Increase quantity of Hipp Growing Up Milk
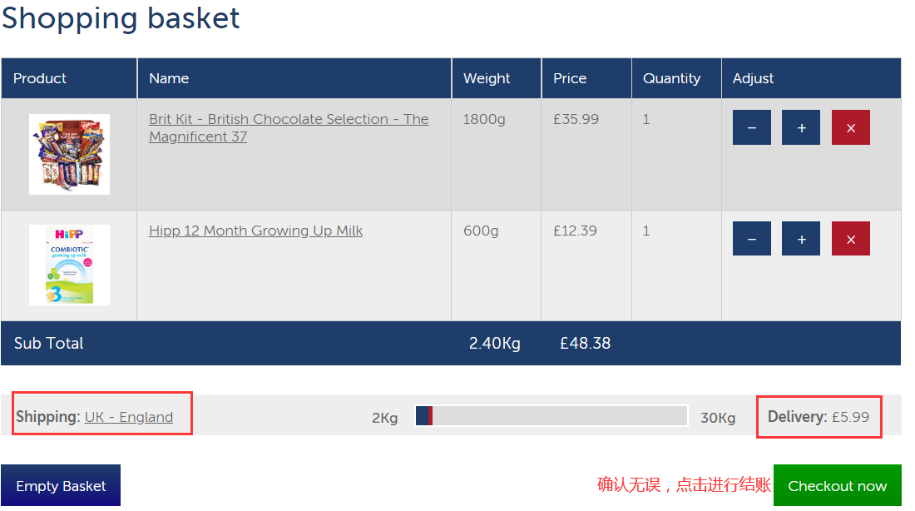This screenshot has height=511, width=915. click(x=801, y=239)
